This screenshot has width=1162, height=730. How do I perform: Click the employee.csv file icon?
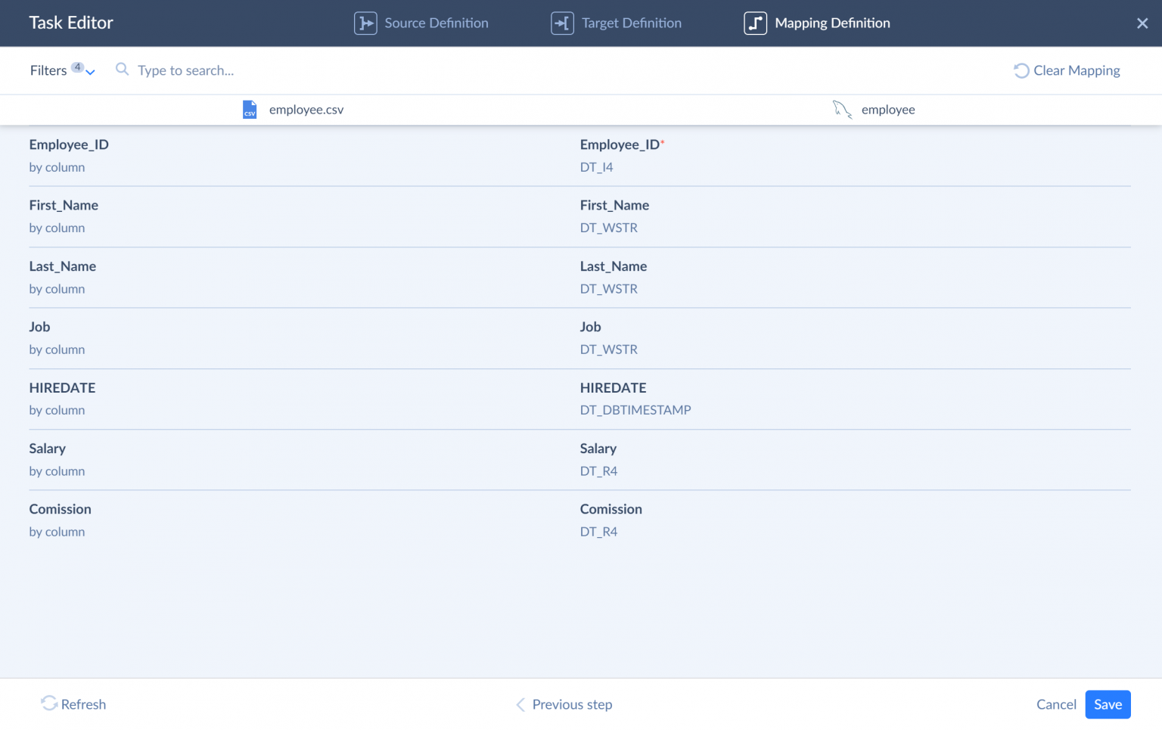tap(250, 110)
